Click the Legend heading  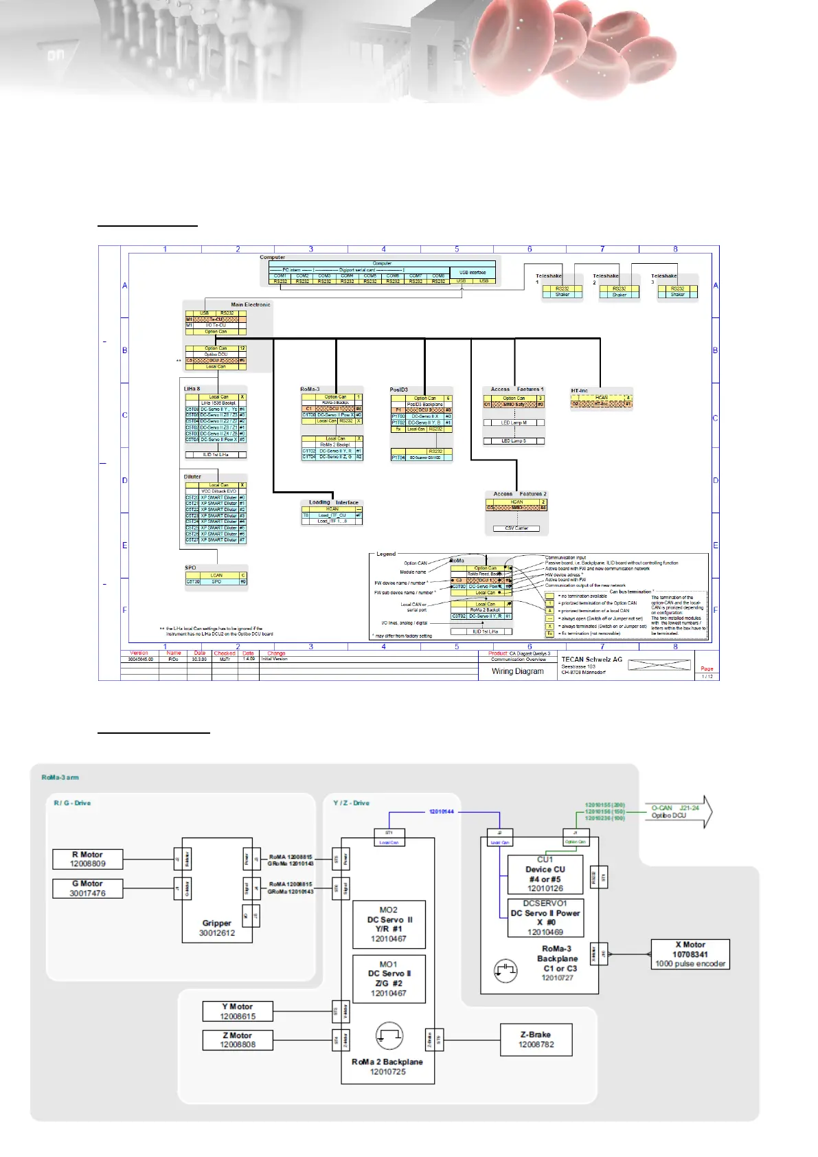coord(386,554)
